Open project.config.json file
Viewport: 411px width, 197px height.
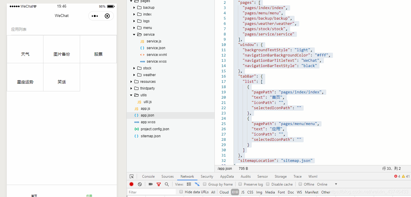pos(155,129)
